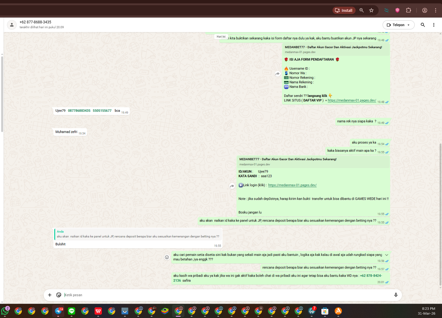The width and height of the screenshot is (442, 318).
Task: Select the 'Muhamad zefri' message
Action: click(x=66, y=132)
